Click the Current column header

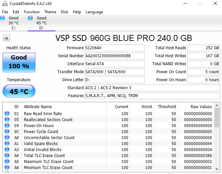pyautogui.click(x=118, y=106)
